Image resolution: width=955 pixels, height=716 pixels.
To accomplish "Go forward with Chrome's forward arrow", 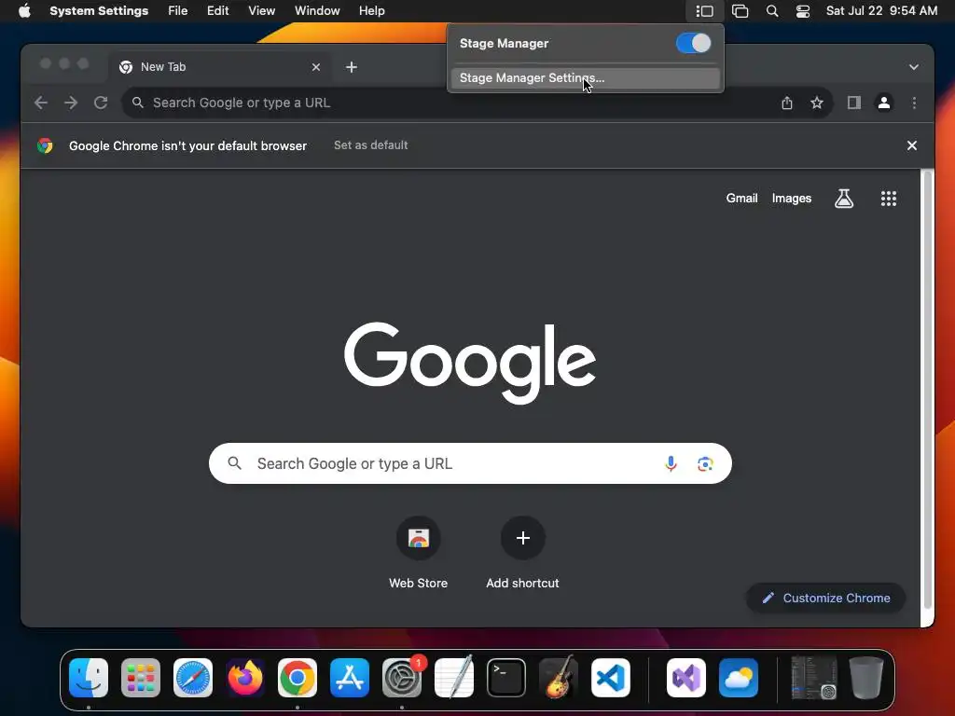I will click(x=71, y=103).
